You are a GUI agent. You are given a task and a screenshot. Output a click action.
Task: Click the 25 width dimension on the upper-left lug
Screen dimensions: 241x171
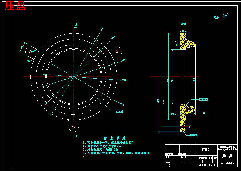click(22, 47)
